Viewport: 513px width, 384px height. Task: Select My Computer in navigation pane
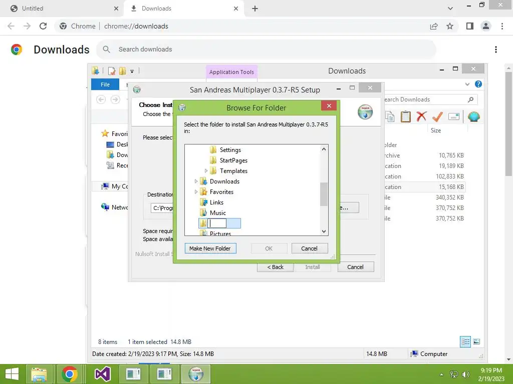tap(115, 186)
